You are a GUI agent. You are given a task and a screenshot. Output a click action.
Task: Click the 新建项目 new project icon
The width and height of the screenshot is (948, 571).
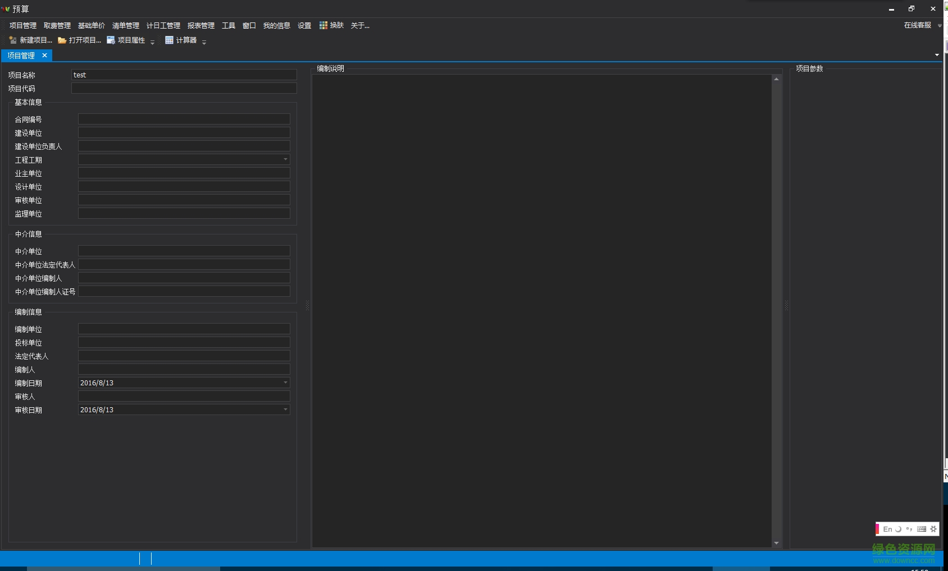13,40
